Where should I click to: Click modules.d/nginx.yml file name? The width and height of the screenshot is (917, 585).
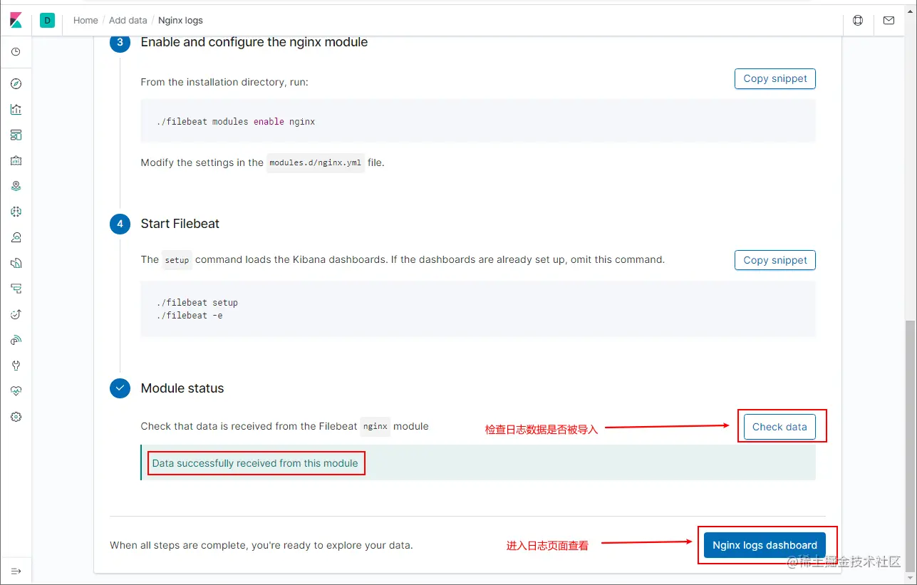pos(316,162)
